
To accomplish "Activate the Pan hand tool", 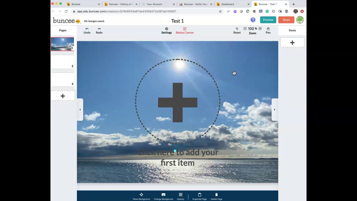I will (268, 31).
